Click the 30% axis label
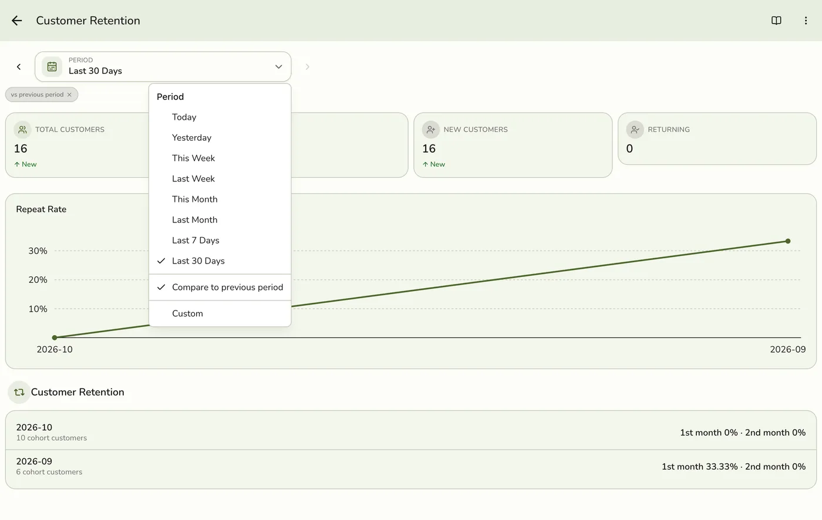Viewport: 822px width, 520px height. tap(38, 251)
